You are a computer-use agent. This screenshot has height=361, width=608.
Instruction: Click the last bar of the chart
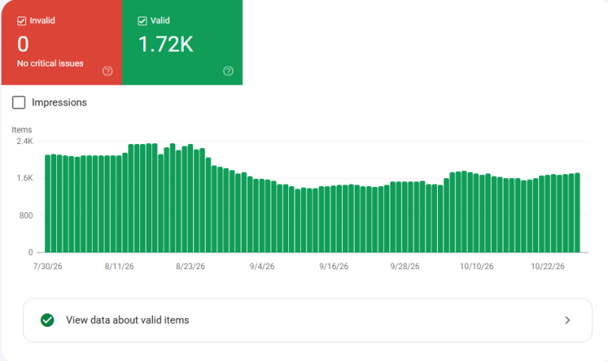click(x=577, y=213)
